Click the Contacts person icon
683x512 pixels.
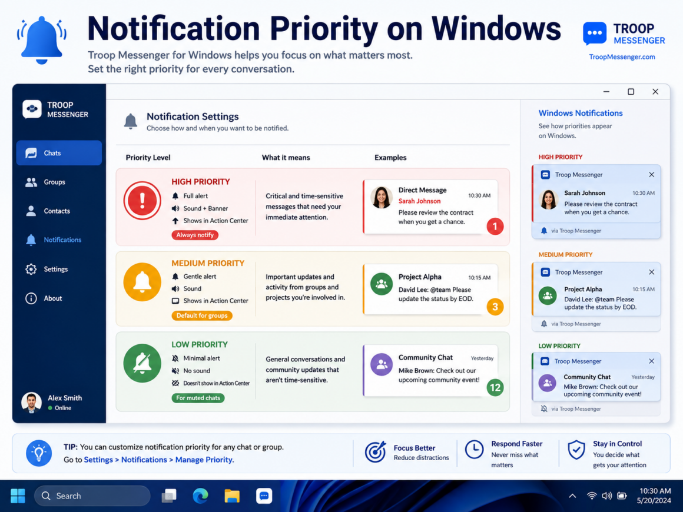click(x=31, y=211)
